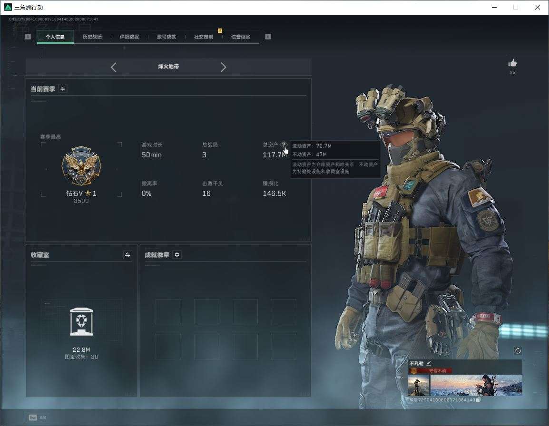Viewport: 549px width, 426px height.
Task: Click the 50min play time value
Action: (152, 155)
